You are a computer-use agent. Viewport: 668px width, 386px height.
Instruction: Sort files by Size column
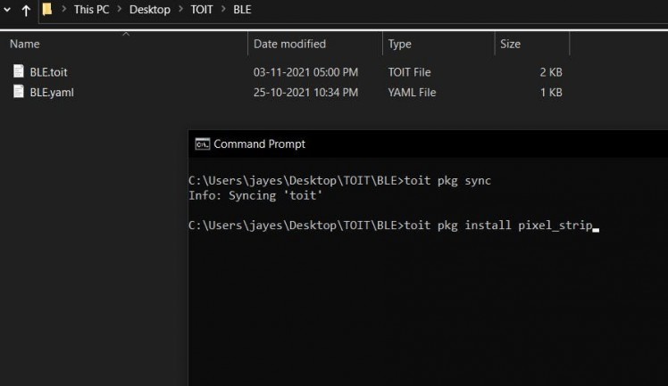coord(511,44)
